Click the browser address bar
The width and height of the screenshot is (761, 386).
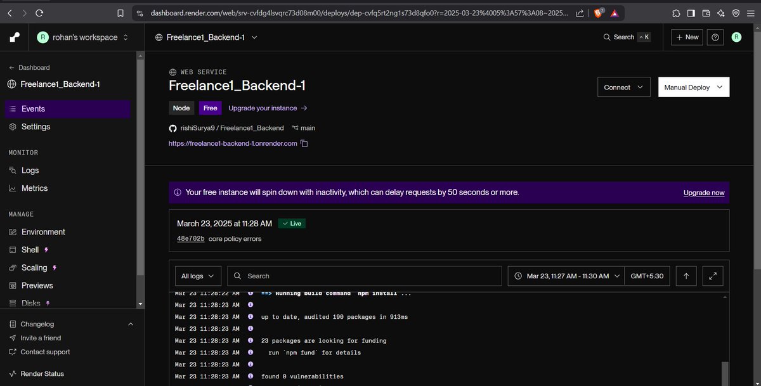pos(358,13)
